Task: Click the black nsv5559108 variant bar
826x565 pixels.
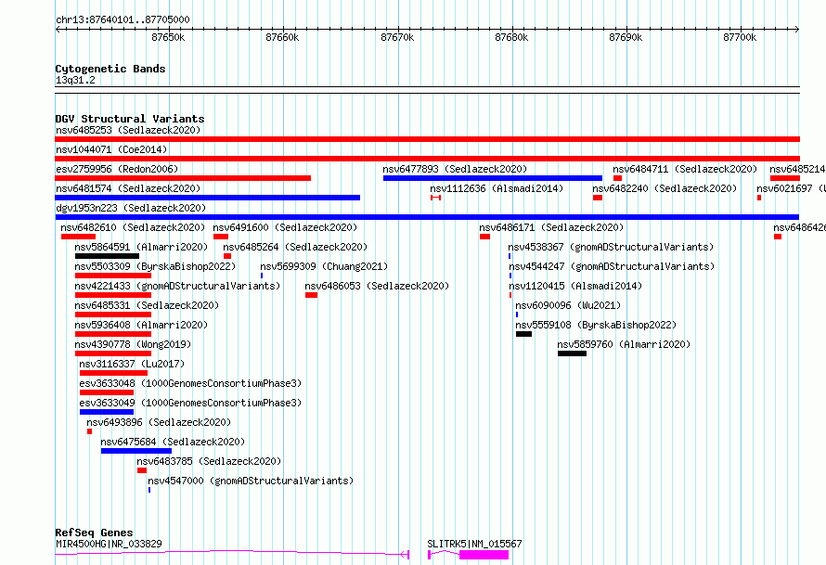Action: pos(523,334)
